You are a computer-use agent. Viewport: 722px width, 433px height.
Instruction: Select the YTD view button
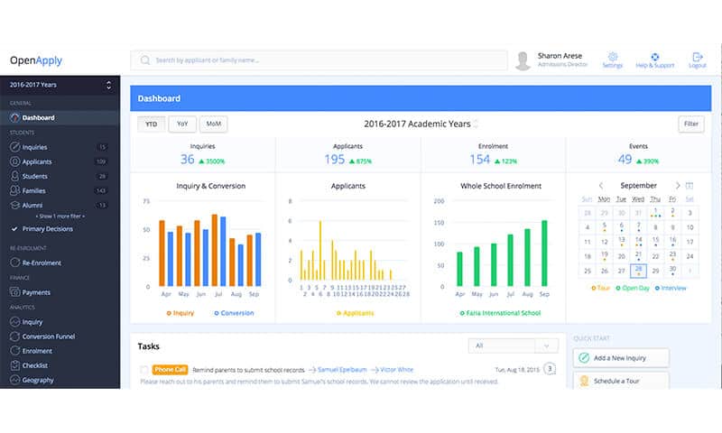151,124
